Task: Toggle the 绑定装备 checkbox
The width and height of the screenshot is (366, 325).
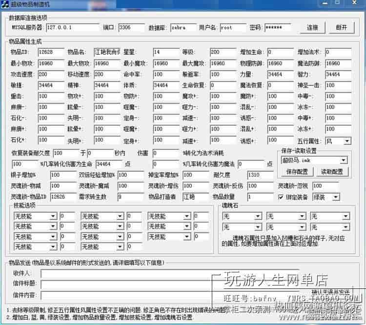Action: [281, 197]
